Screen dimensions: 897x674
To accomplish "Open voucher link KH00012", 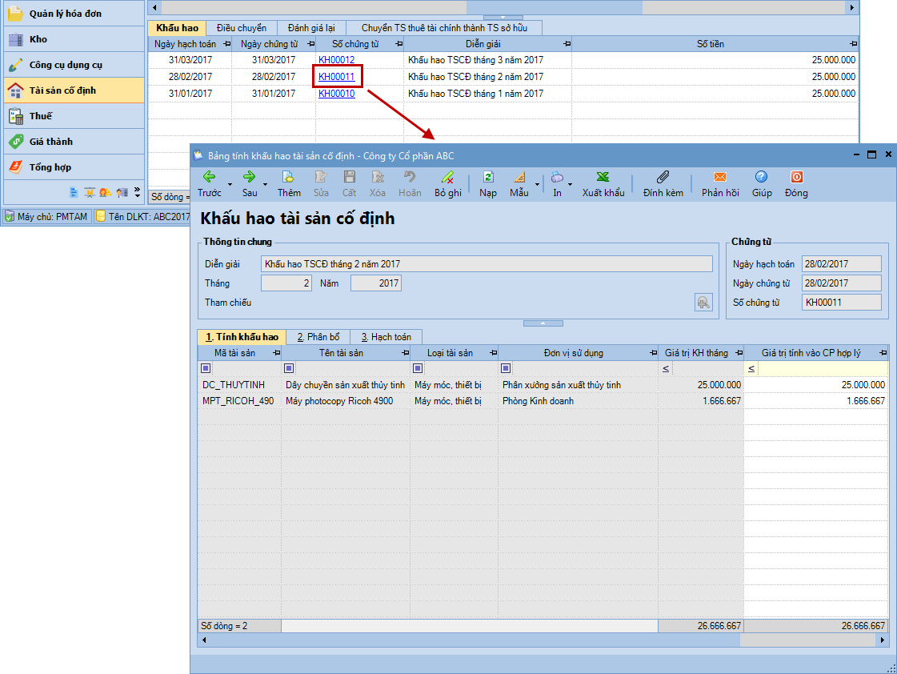I will 336,60.
